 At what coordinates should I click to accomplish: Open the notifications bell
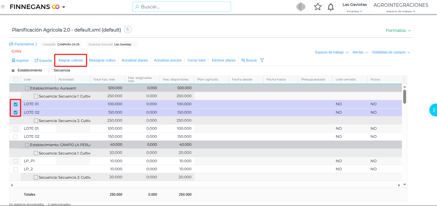coord(330,7)
